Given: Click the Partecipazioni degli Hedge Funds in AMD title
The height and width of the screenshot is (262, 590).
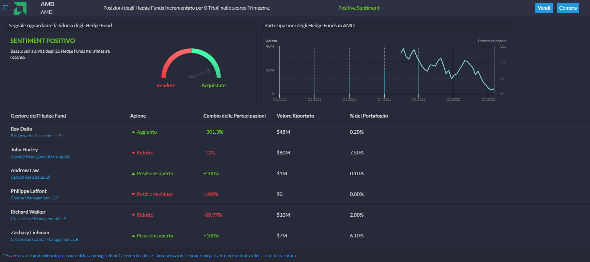Looking at the screenshot, I should pyautogui.click(x=309, y=25).
